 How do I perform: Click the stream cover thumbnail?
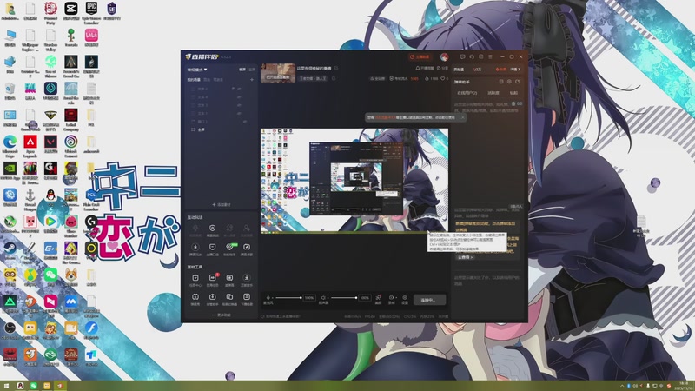pos(278,73)
